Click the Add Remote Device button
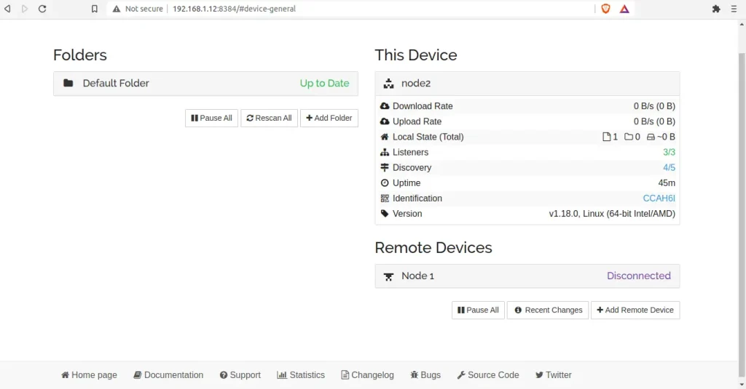This screenshot has width=746, height=389. [635, 310]
